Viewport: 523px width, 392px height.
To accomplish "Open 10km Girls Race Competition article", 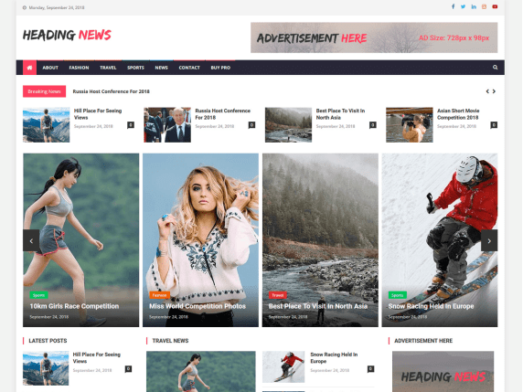I will coord(74,306).
